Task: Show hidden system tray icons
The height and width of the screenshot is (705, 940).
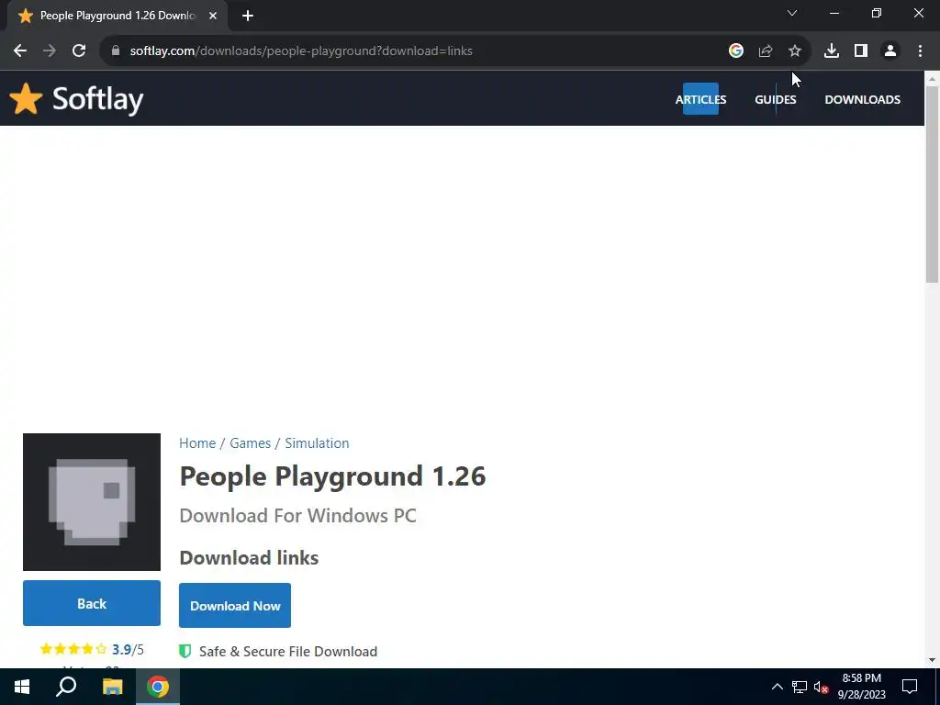Action: click(777, 687)
